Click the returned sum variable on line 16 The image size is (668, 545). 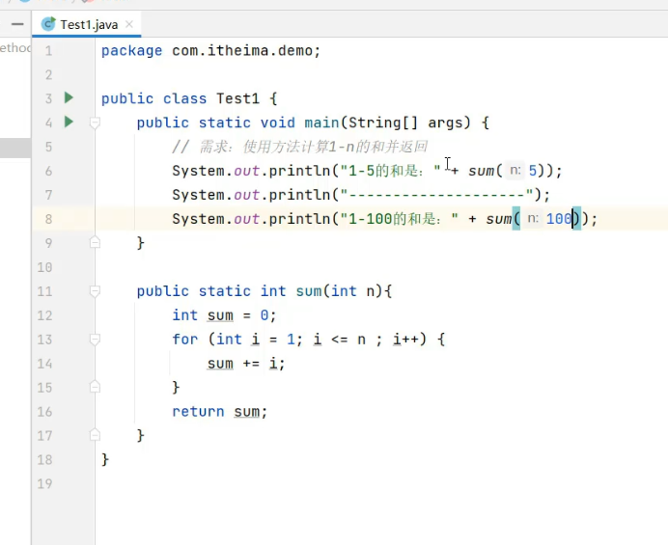pyautogui.click(x=247, y=412)
